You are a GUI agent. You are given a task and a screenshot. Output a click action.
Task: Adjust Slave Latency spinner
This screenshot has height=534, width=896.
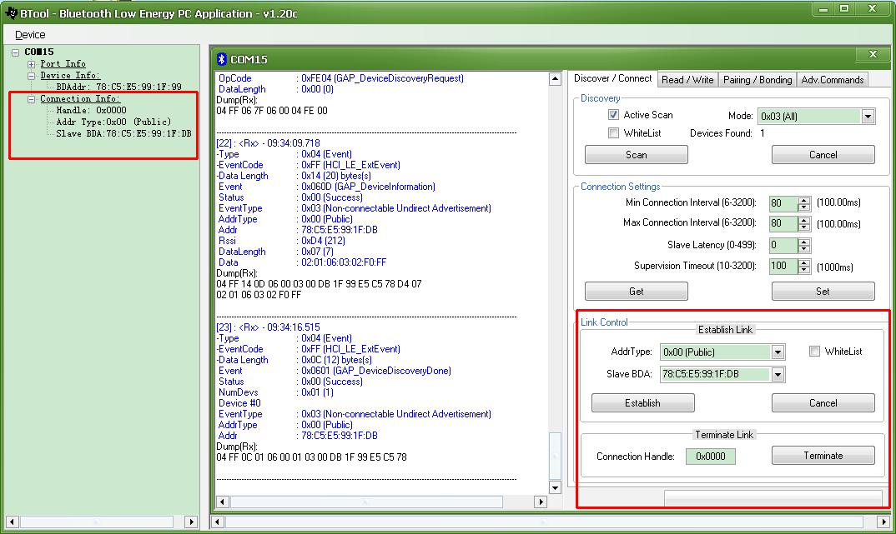804,245
